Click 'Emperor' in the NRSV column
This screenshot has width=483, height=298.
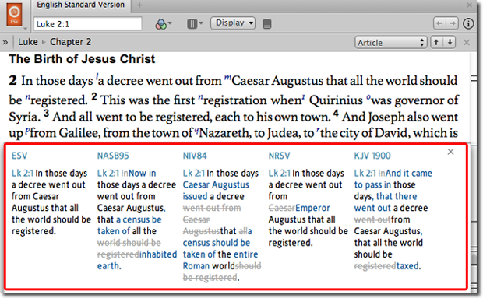tap(312, 208)
